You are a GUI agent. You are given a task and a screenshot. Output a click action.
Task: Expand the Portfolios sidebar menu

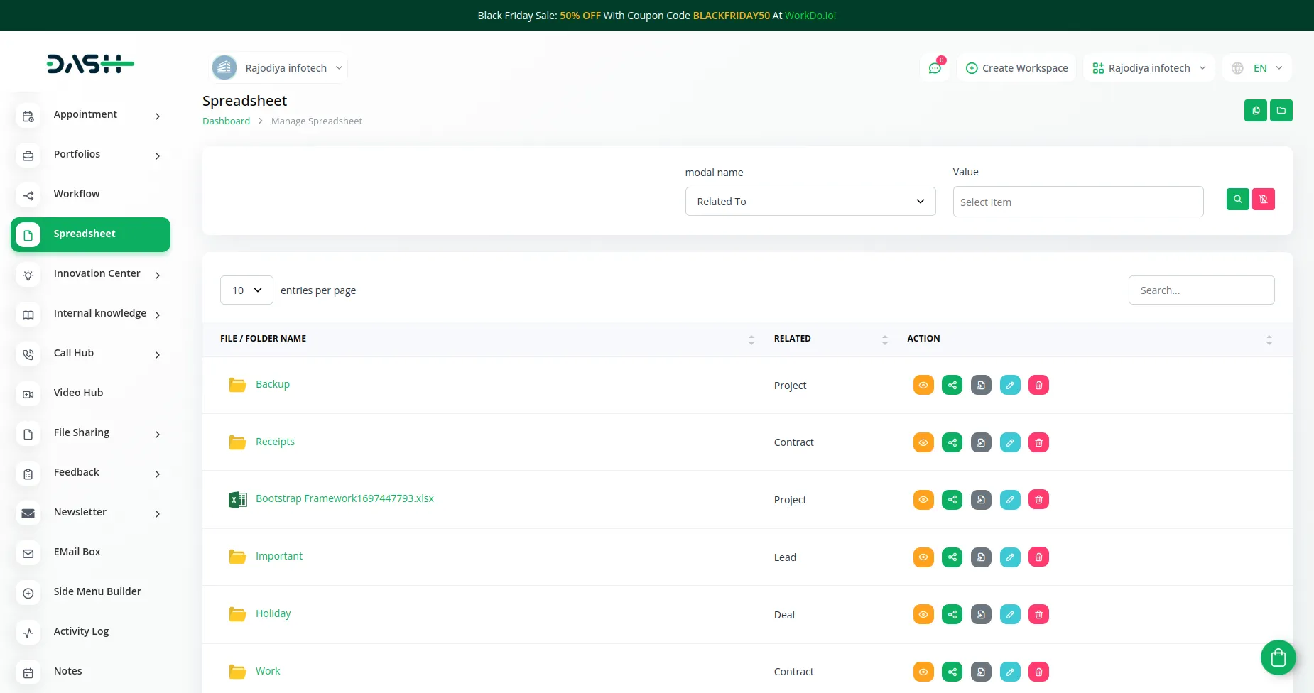(90, 155)
